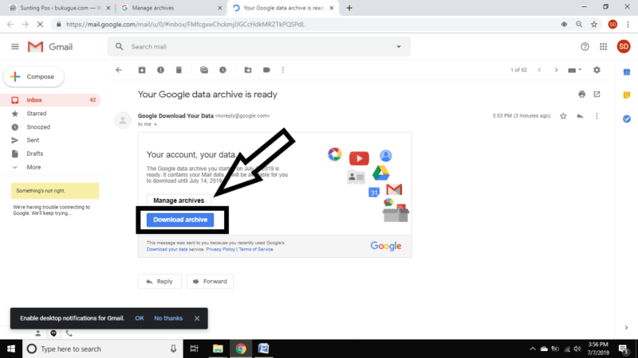The height and width of the screenshot is (358, 638).
Task: Open the Inbox folder
Action: [50, 100]
